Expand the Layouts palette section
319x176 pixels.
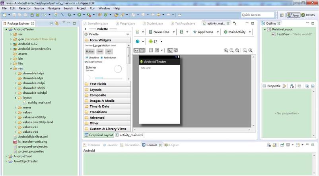click(x=95, y=89)
